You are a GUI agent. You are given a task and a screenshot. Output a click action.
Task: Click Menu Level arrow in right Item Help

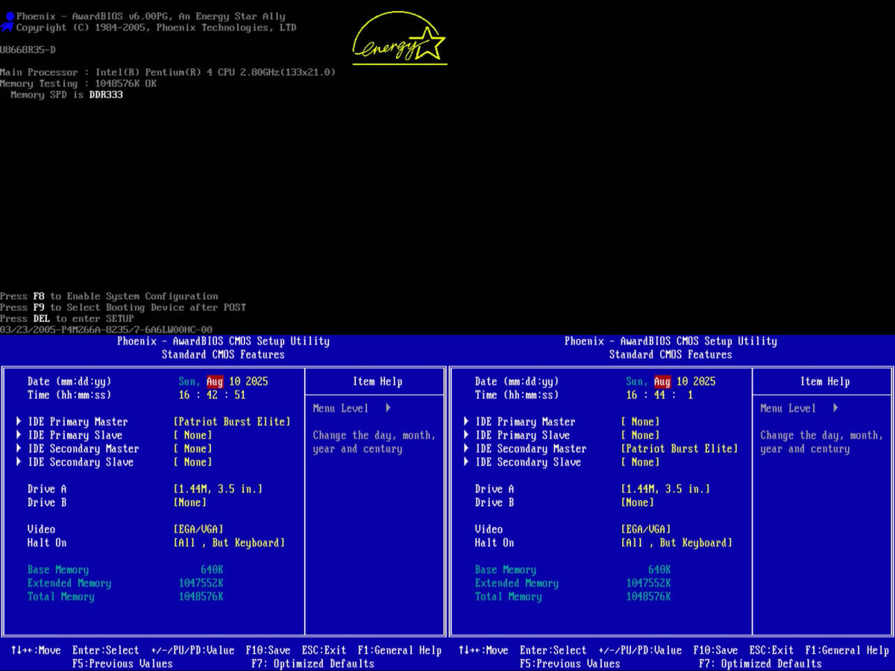(x=835, y=409)
